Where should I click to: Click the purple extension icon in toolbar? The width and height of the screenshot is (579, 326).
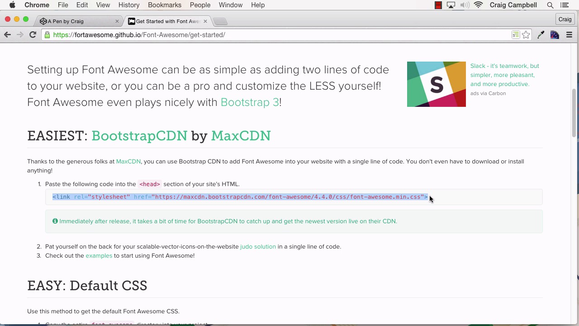555,35
